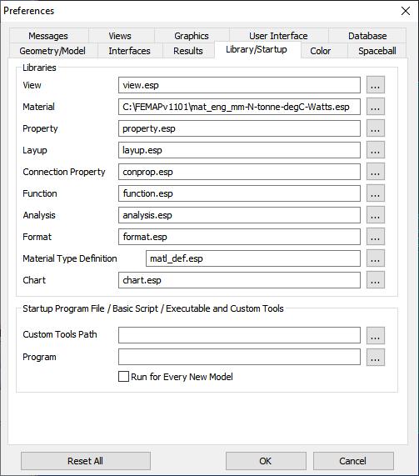Browse for the Function library file
The height and width of the screenshot is (476, 419).
376,193
